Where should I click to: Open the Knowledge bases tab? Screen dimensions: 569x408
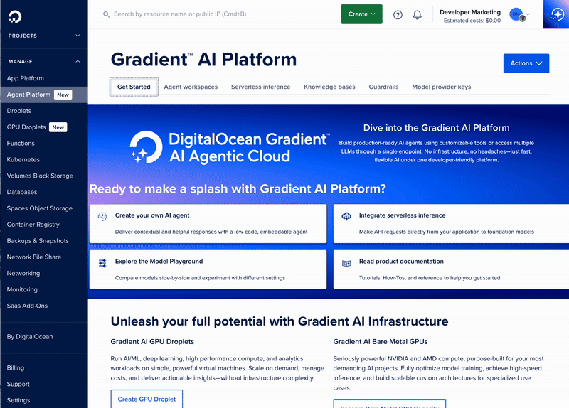coord(329,87)
